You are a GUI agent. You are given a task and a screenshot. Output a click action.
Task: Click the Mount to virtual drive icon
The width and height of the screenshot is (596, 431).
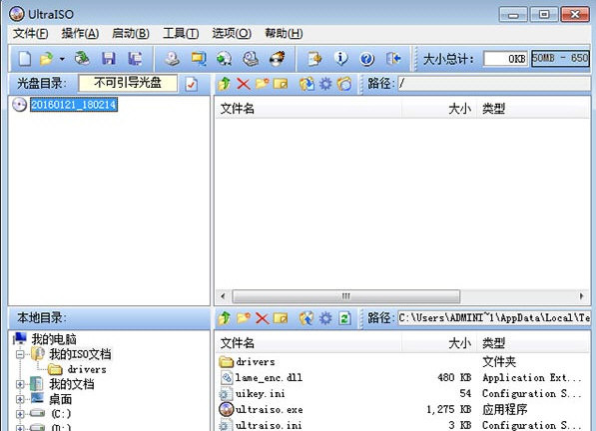coord(251,59)
